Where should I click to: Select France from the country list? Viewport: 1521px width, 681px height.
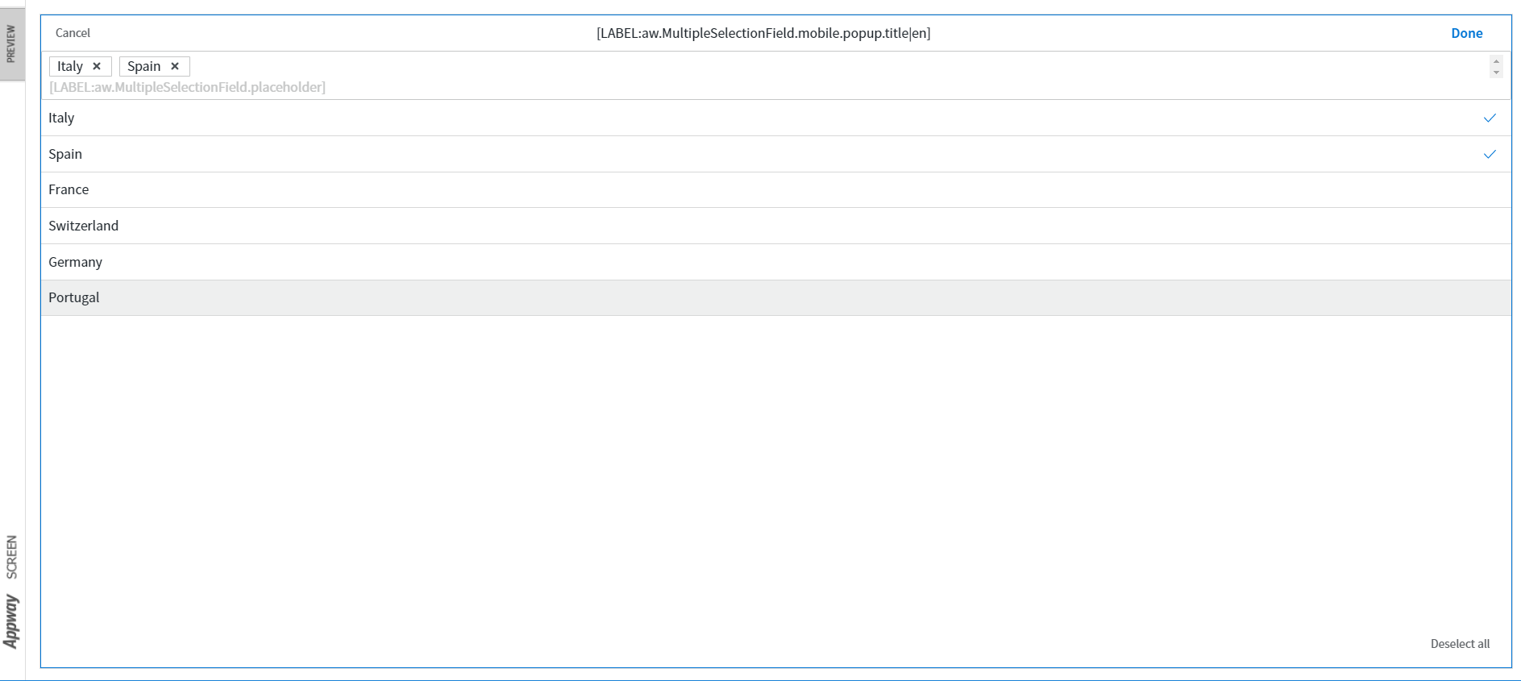pos(69,189)
